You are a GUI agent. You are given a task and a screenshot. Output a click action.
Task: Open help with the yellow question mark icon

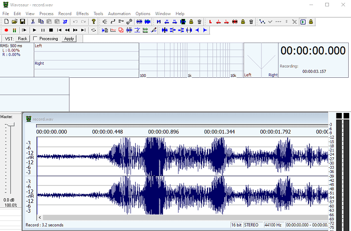click(x=93, y=22)
